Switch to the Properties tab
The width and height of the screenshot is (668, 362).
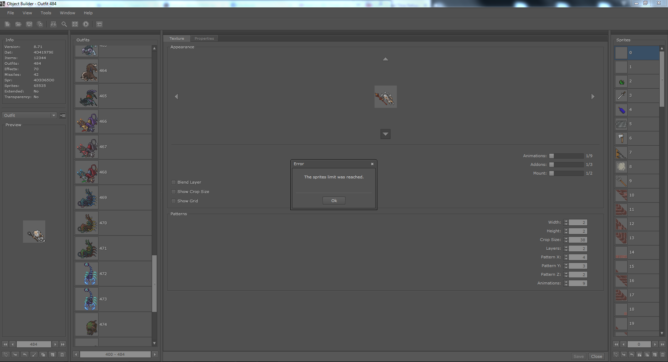tap(204, 39)
